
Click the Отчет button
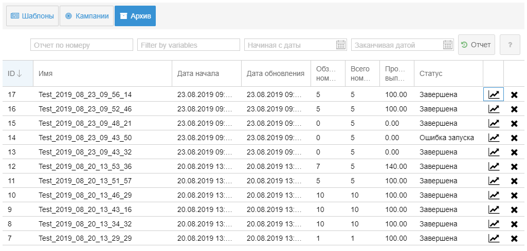click(476, 45)
